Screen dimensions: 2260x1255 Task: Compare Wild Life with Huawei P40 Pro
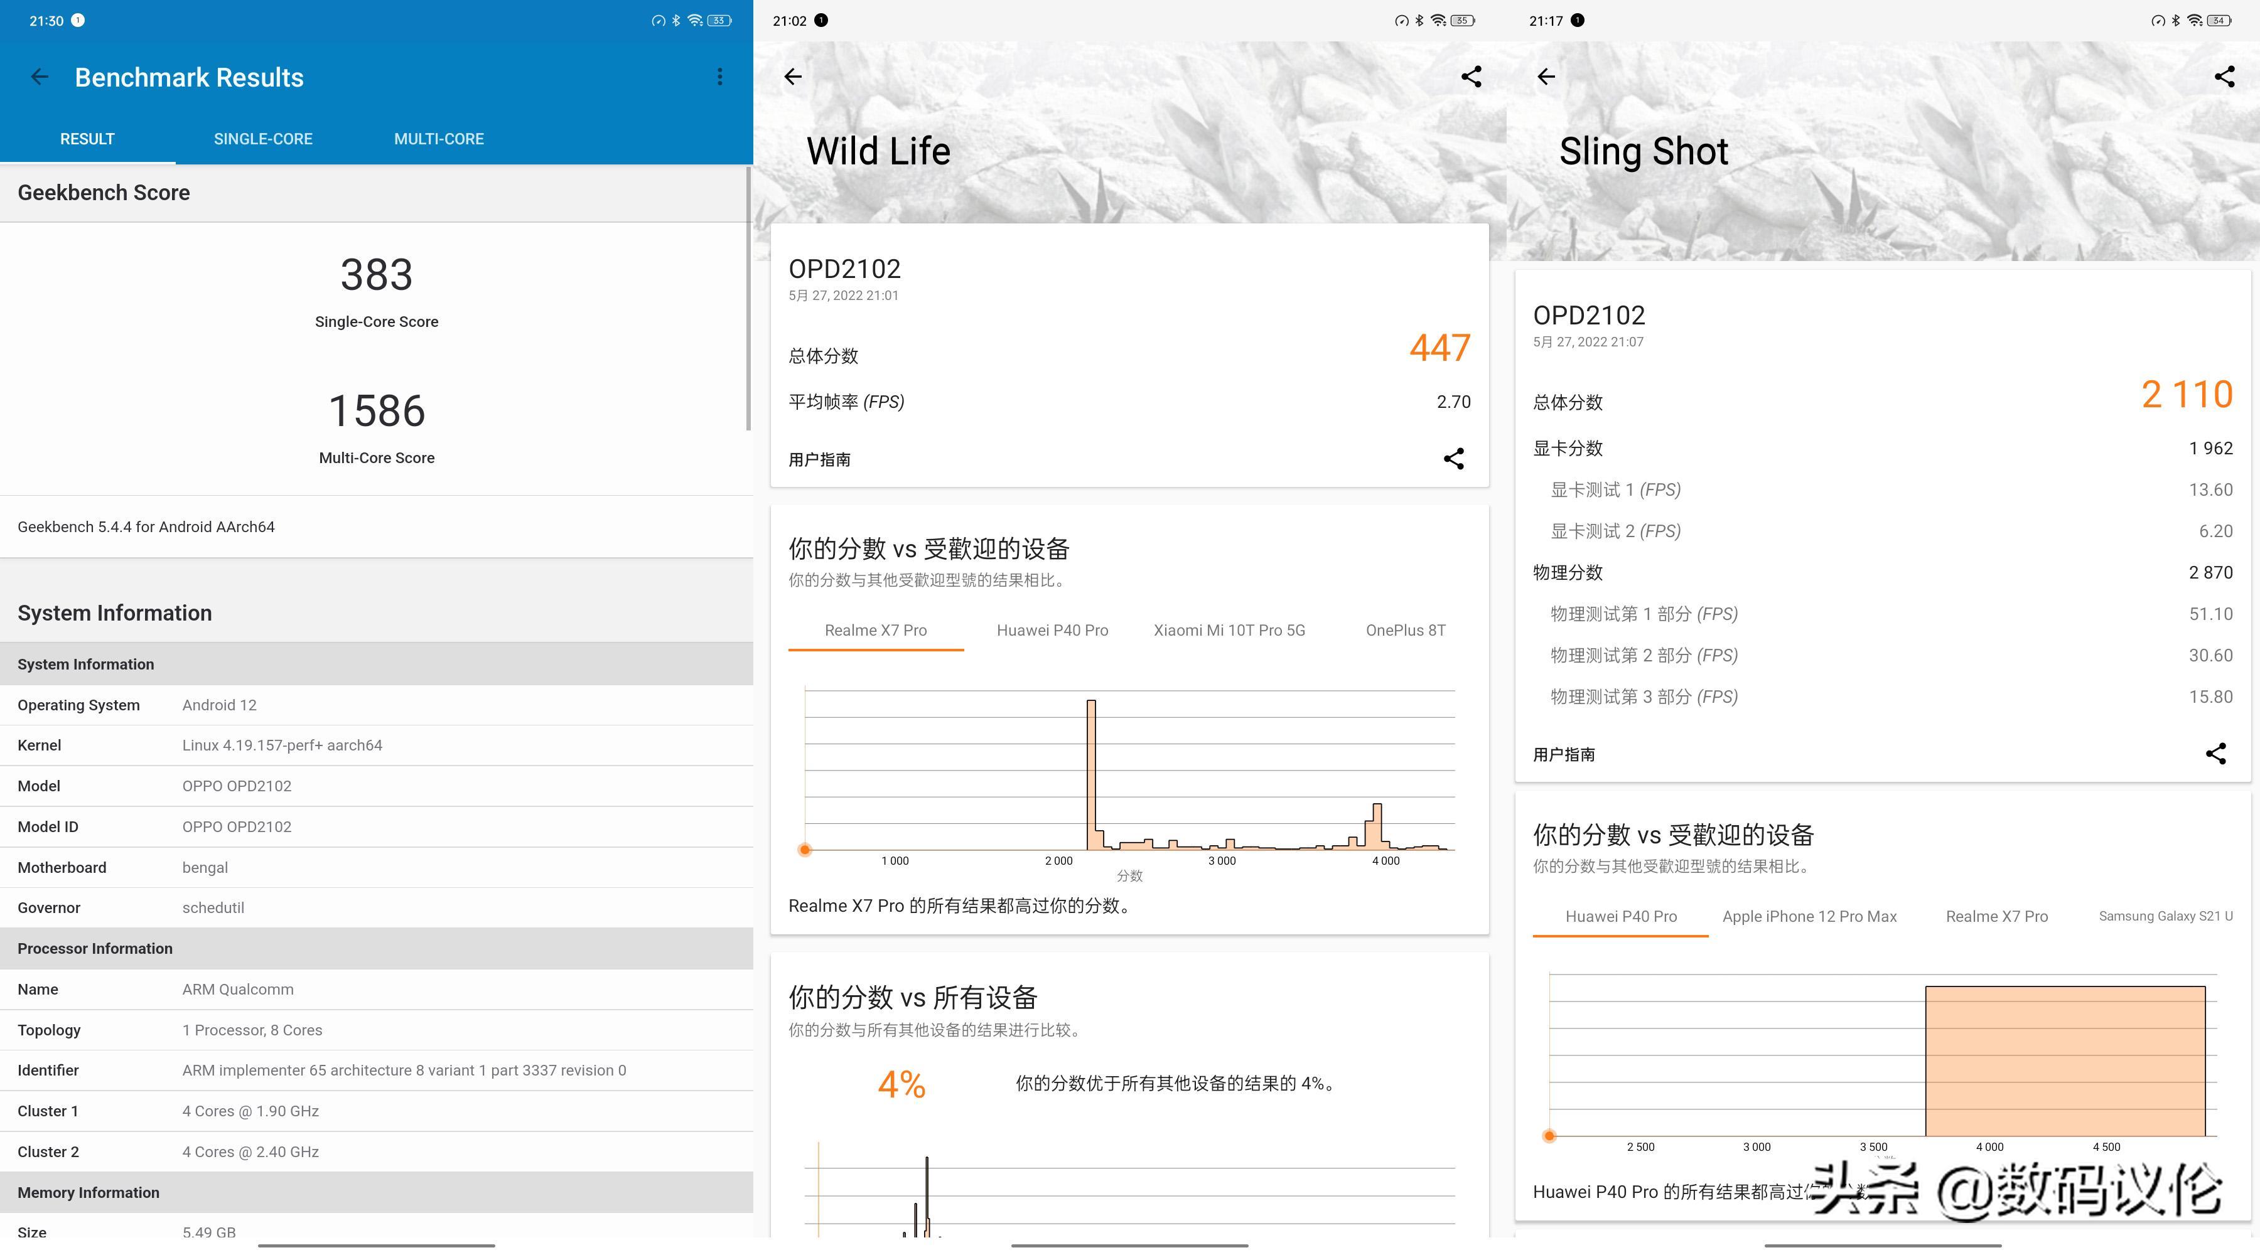(x=1052, y=629)
